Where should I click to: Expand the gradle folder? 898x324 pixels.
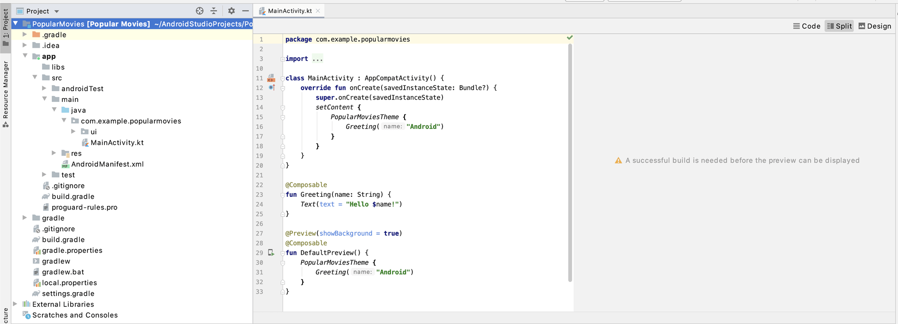click(x=25, y=217)
